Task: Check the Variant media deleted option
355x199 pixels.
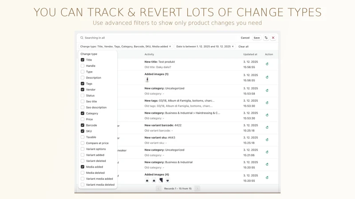Action: click(x=83, y=184)
